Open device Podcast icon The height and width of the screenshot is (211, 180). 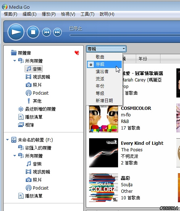coord(28,188)
